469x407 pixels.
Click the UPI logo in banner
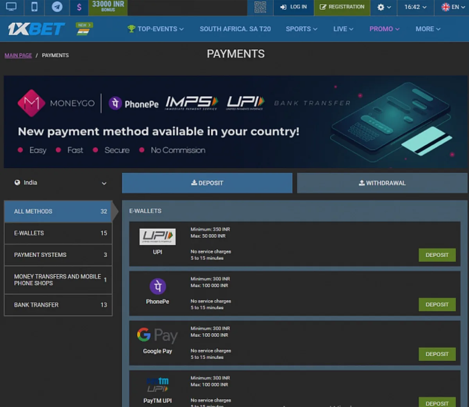point(245,103)
